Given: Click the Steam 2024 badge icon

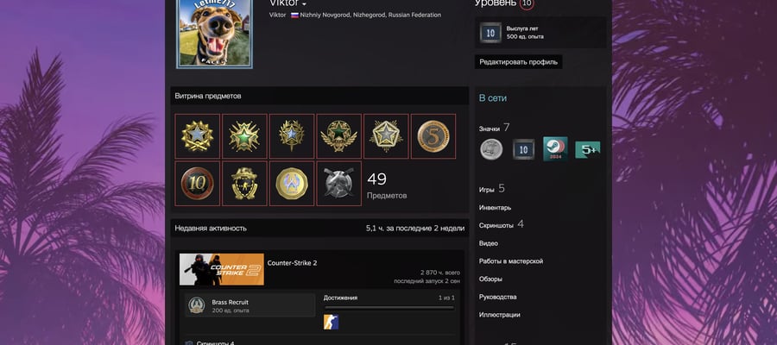Looking at the screenshot, I should 555,149.
